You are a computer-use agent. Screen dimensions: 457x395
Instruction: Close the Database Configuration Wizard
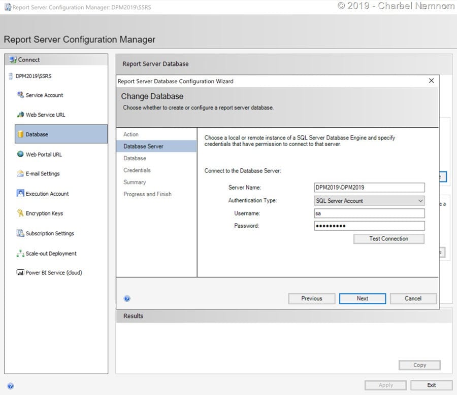[431, 81]
